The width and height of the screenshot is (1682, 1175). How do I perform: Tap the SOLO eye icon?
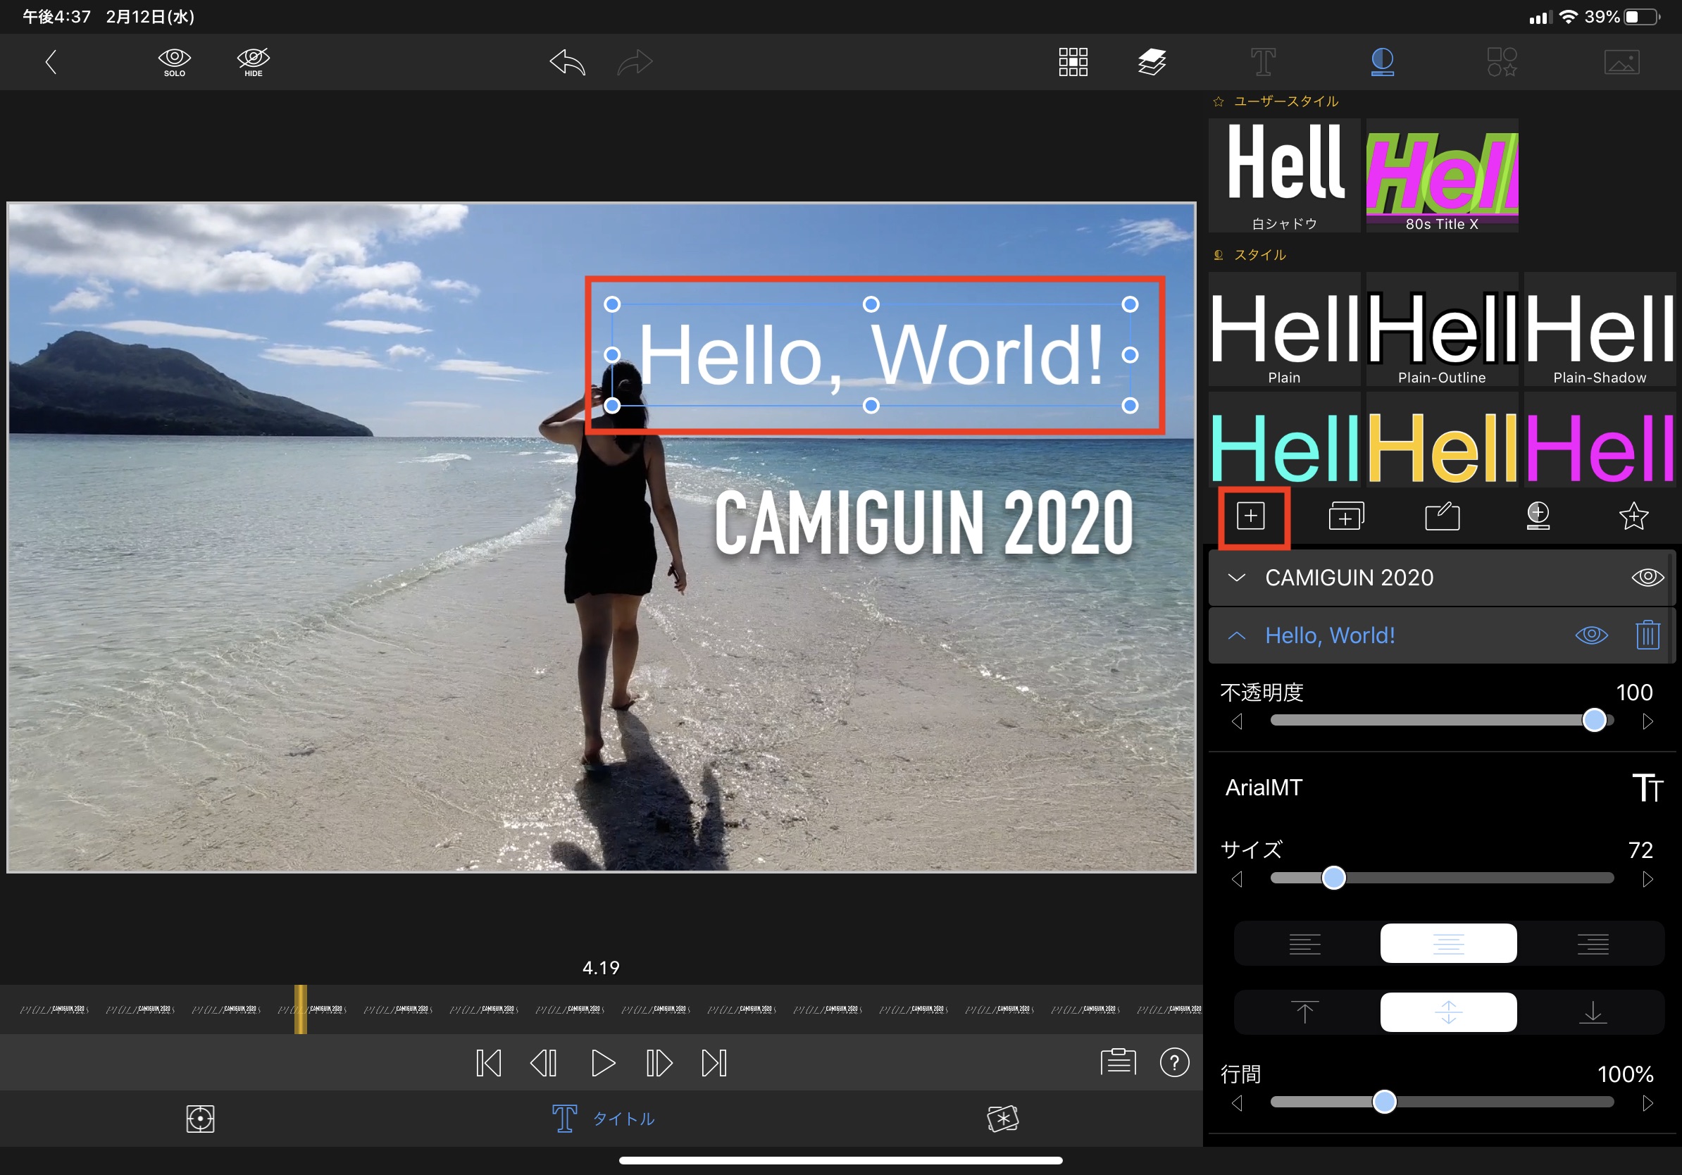coord(175,61)
